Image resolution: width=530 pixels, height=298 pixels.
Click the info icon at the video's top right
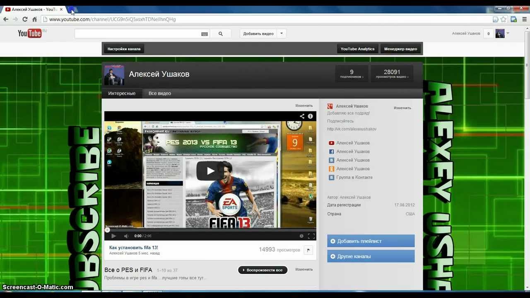[310, 116]
